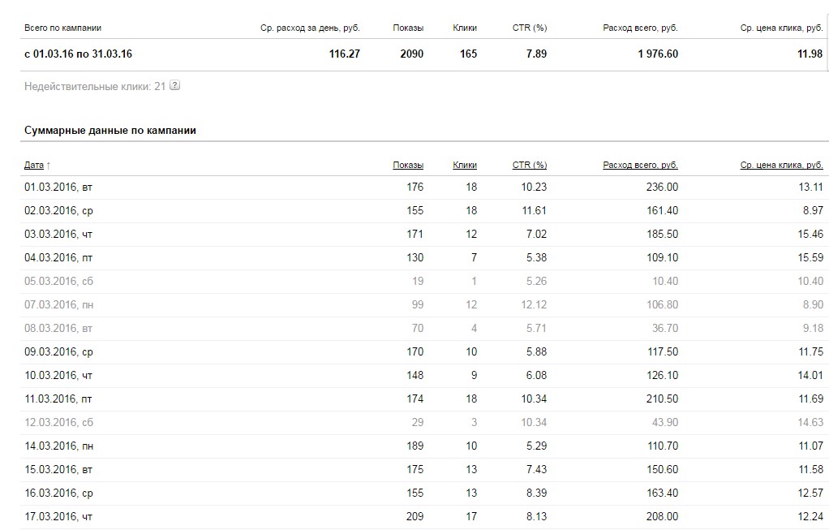Sort table by Показы column header
This screenshot has width=829, height=530.
[408, 165]
